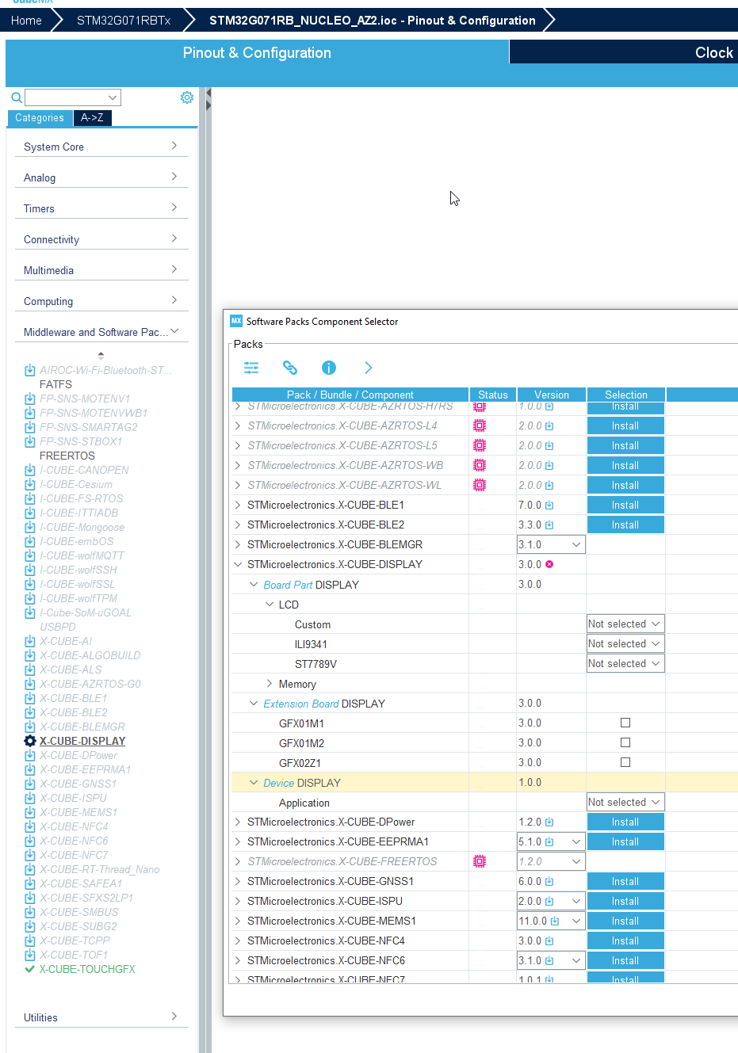This screenshot has width=738, height=1053.
Task: Open the Clock configuration tab
Action: [x=713, y=52]
